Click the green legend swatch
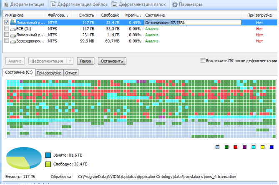Image resolution: width=279 pixels, height=185 pixels. pos(226,147)
